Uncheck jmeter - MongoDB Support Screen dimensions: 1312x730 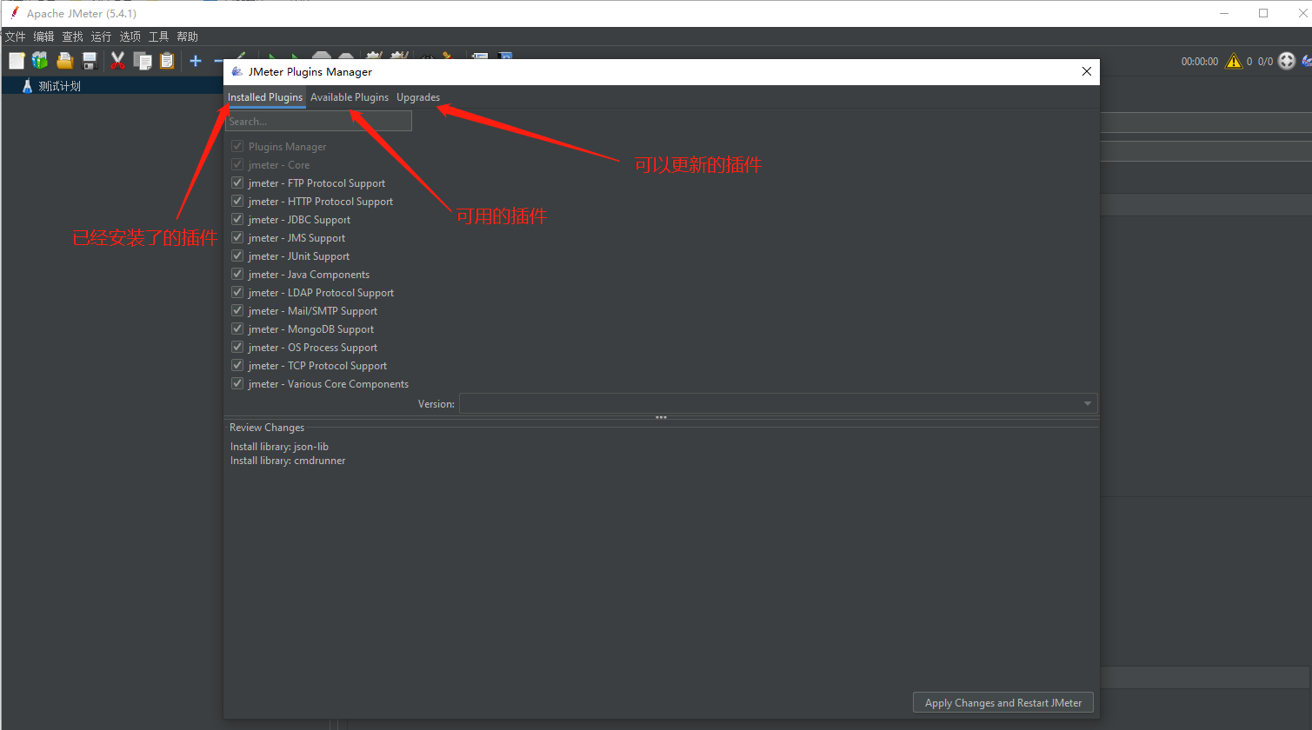(x=237, y=328)
